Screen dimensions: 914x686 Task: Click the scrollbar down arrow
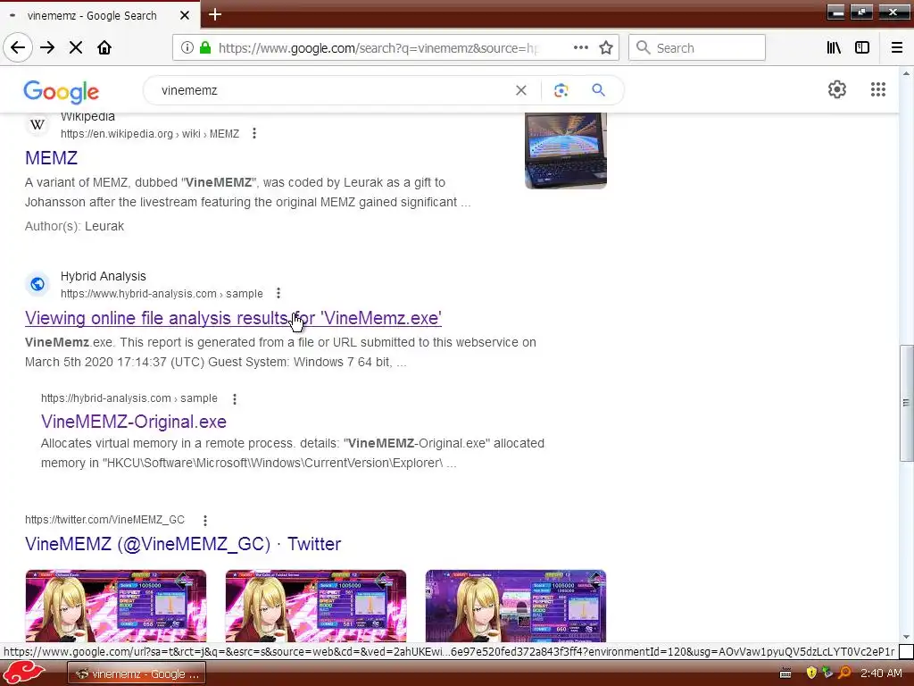point(907,636)
